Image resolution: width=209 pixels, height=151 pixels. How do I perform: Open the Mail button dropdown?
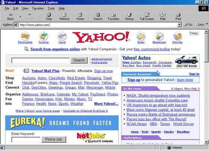point(165,15)
